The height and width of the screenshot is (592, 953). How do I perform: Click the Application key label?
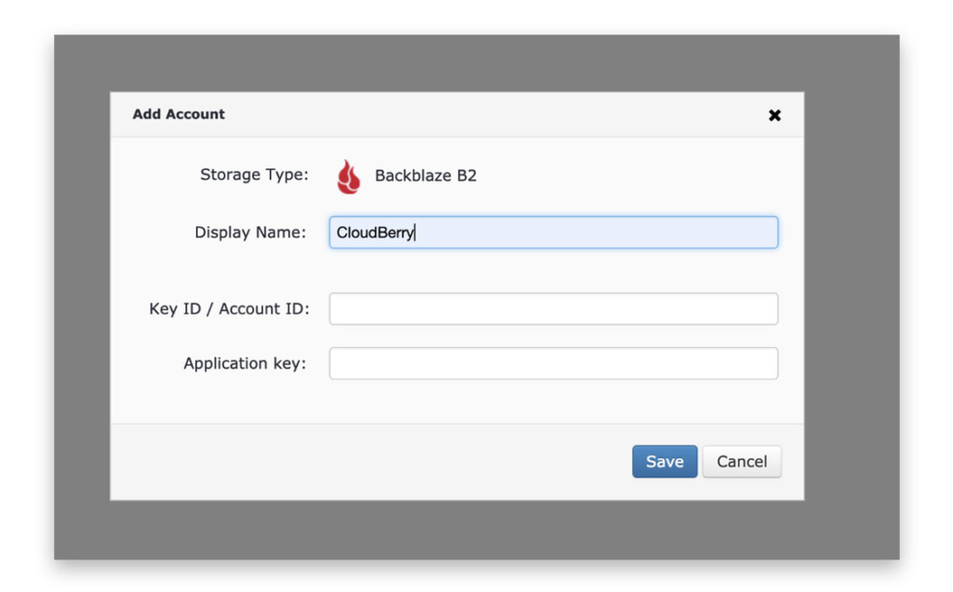click(245, 363)
